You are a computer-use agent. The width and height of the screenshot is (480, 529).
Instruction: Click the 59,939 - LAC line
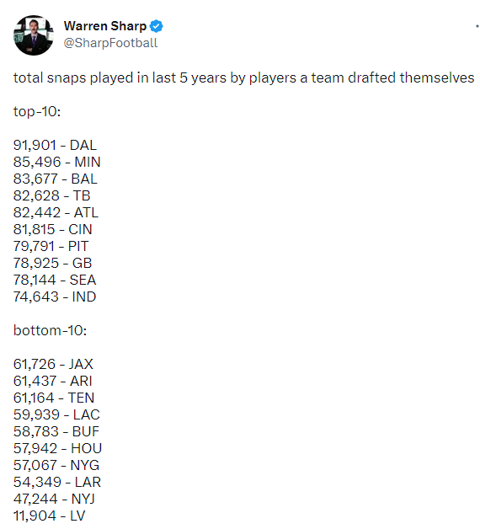[x=56, y=415]
